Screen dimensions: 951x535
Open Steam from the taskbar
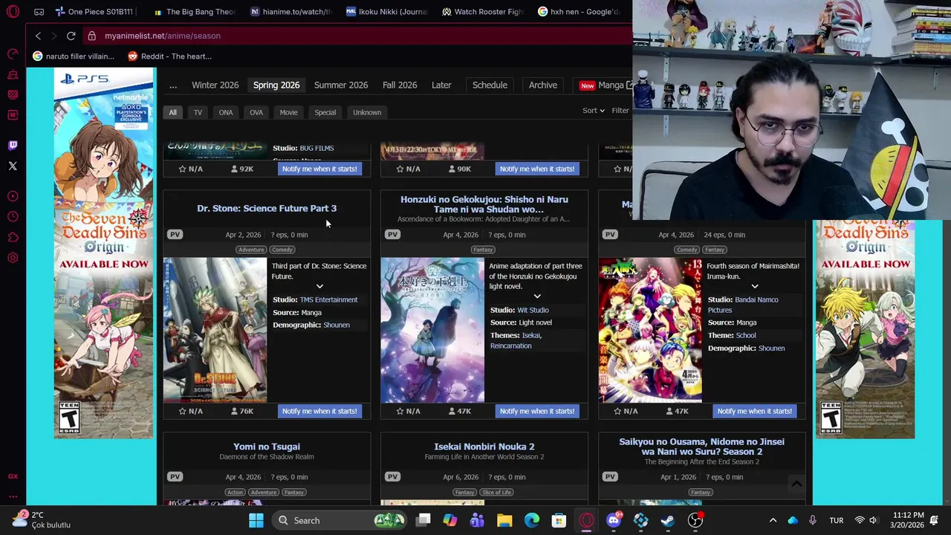[668, 520]
